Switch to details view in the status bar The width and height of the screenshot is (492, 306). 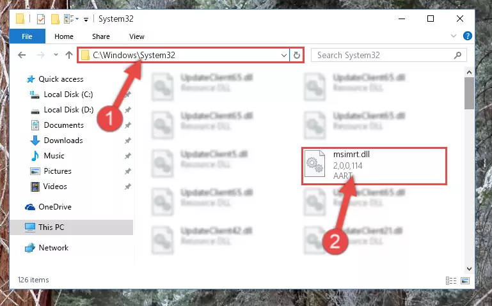[451, 280]
